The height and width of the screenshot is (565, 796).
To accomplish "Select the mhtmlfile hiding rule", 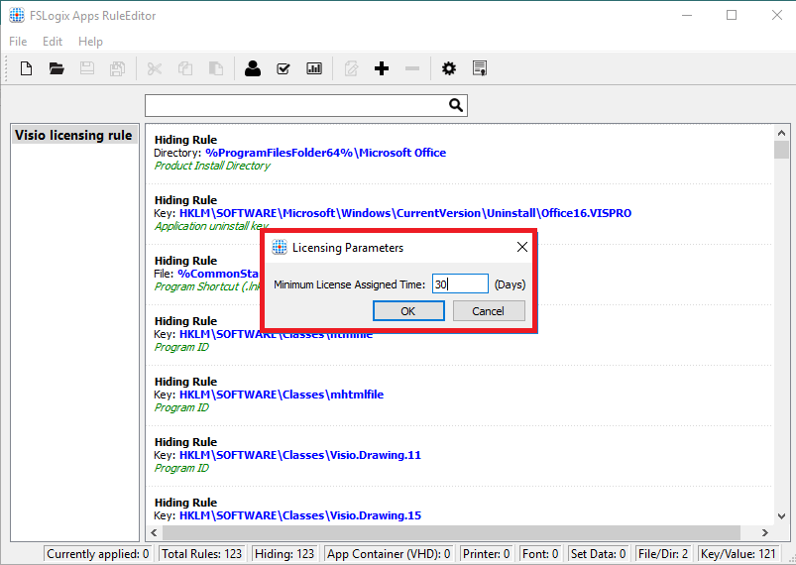I will (x=459, y=395).
